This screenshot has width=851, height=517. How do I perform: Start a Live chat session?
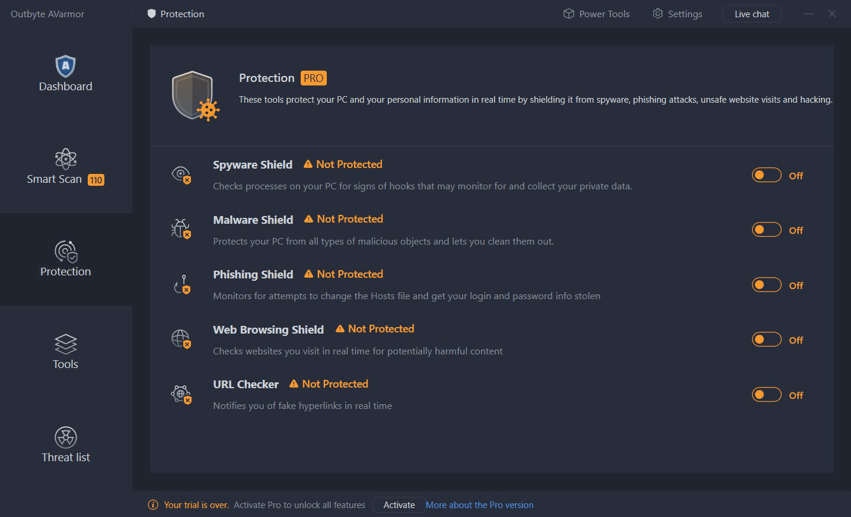coord(751,14)
